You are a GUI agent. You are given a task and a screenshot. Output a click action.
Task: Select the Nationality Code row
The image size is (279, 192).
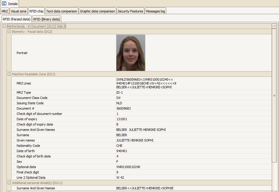(x=28, y=146)
